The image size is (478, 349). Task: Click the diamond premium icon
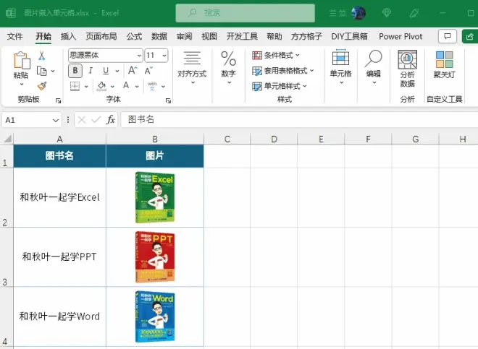click(x=387, y=13)
